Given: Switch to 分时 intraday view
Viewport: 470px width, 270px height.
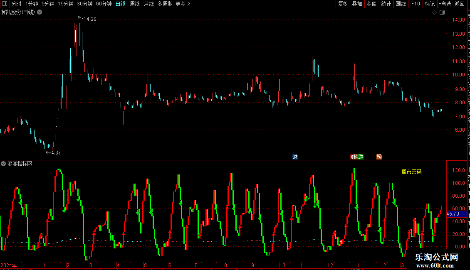Looking at the screenshot, I should 17,4.
